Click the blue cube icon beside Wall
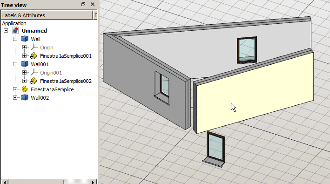330x184 pixels. tap(25, 39)
